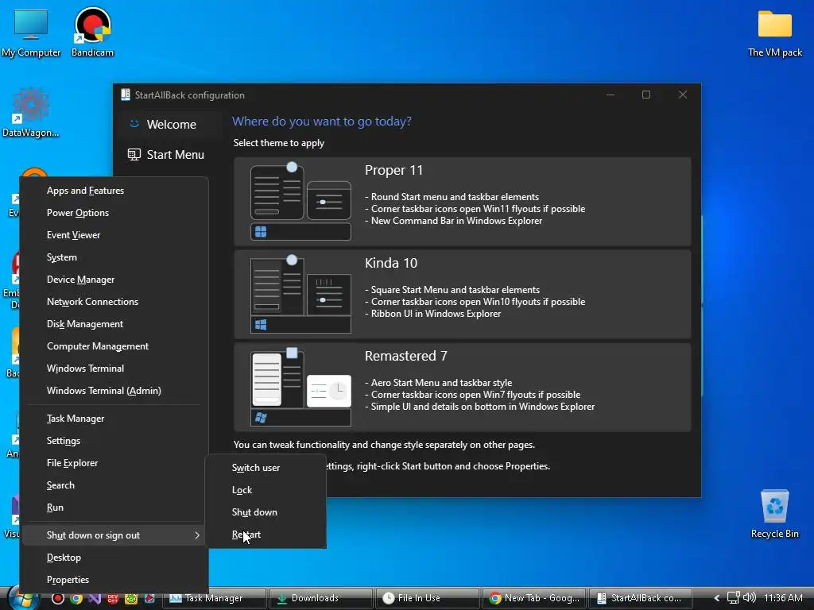Screen dimensions: 814x610
Task: Open System from the context menu
Action: (x=114, y=257)
